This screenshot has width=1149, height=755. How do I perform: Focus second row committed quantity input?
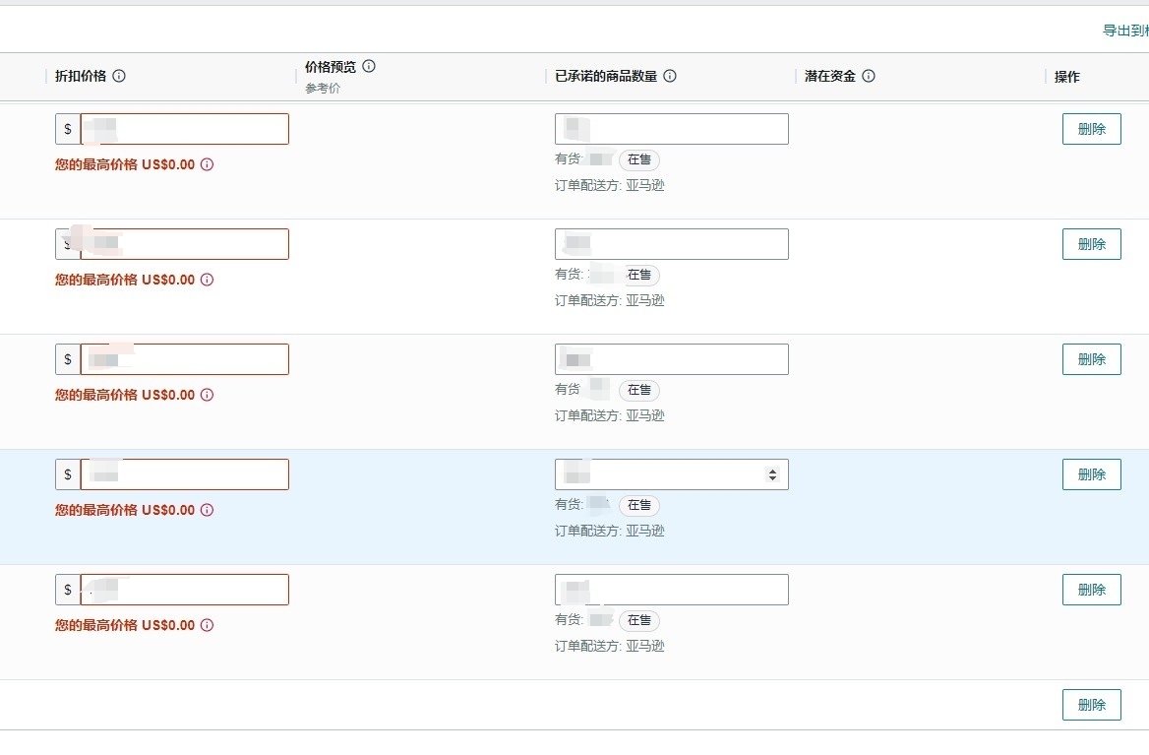tap(671, 244)
